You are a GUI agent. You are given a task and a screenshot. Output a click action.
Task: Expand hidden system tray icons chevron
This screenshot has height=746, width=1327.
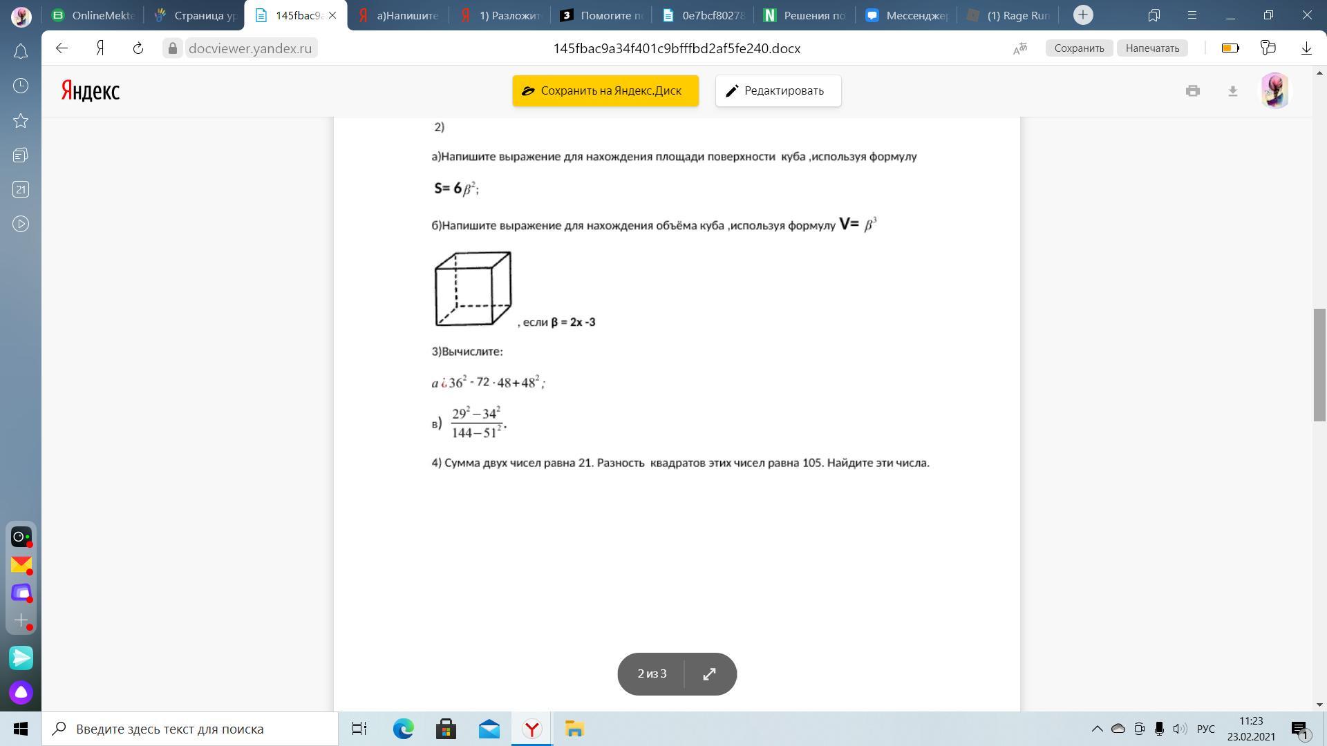point(1097,729)
